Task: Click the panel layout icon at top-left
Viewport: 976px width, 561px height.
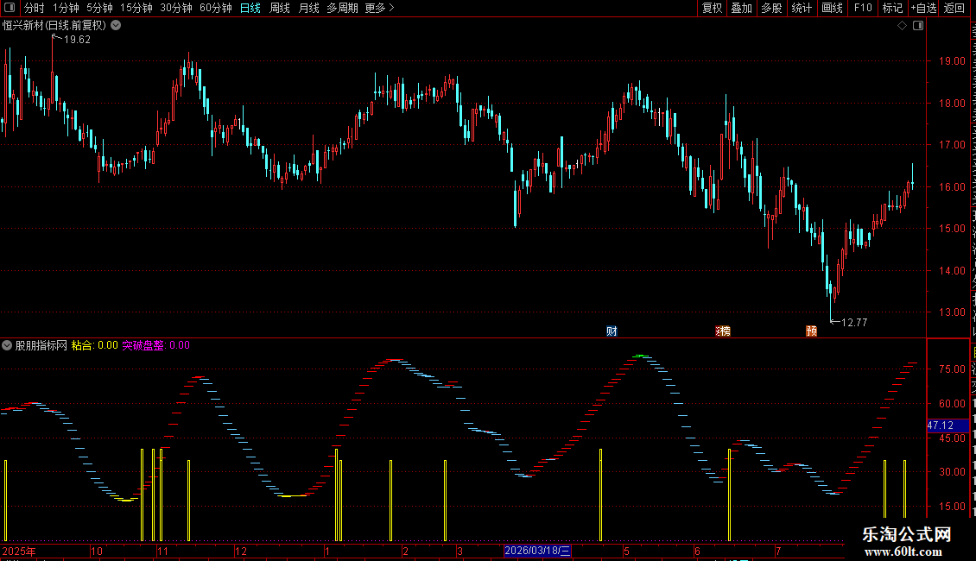Action: (x=10, y=8)
